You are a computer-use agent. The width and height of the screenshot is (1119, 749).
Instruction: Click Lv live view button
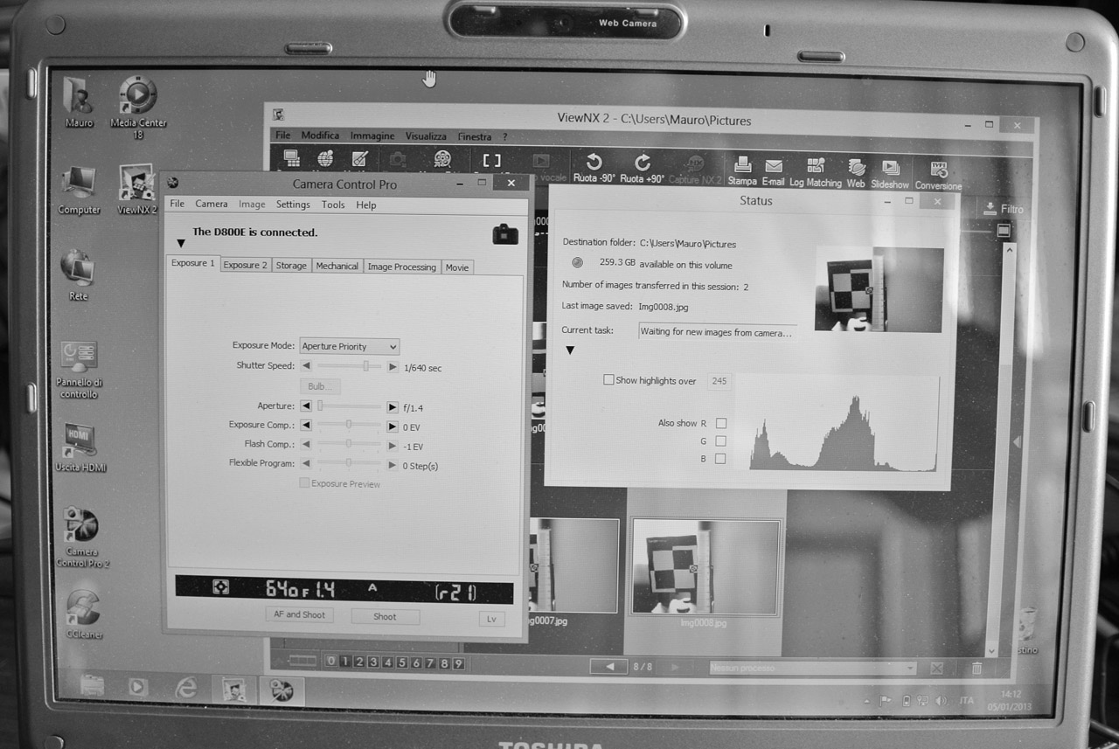coord(492,618)
